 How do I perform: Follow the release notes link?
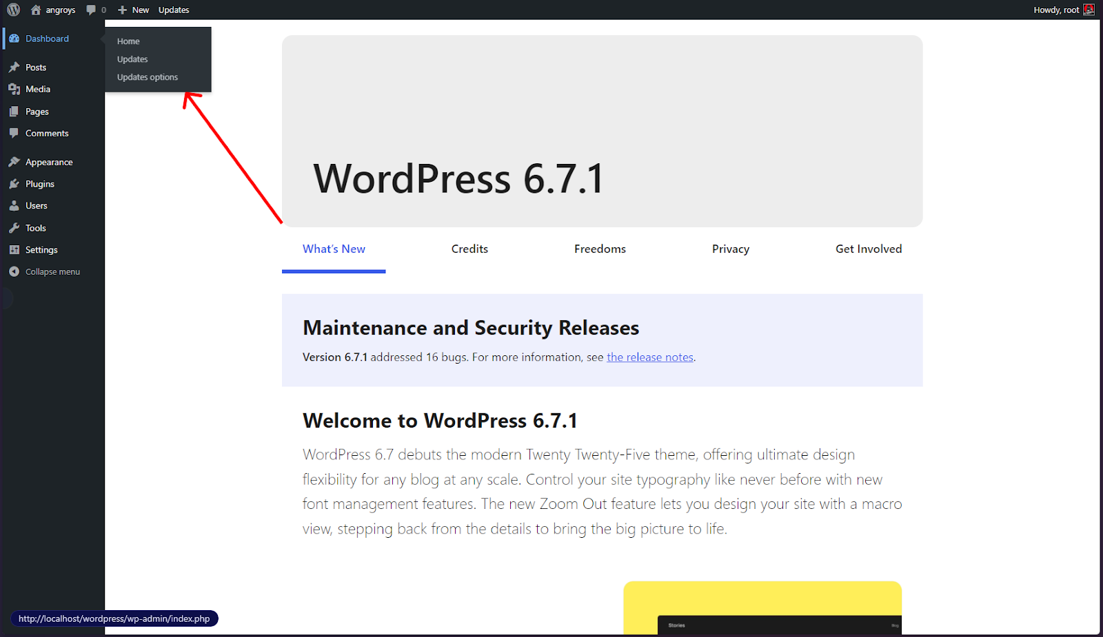650,357
